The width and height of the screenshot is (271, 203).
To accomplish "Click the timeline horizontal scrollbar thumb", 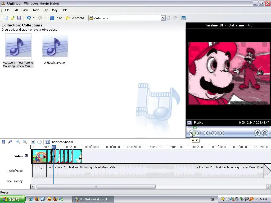I will pyautogui.click(x=96, y=187).
